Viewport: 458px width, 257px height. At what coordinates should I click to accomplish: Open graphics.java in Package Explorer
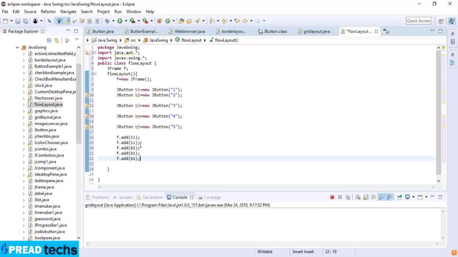click(46, 111)
